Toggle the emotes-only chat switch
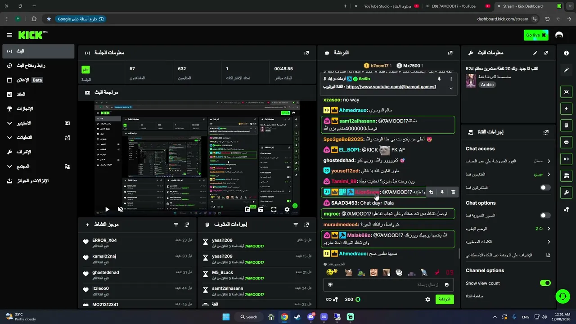The width and height of the screenshot is (576, 324). [545, 216]
